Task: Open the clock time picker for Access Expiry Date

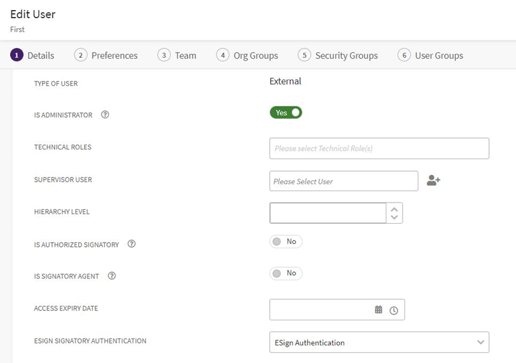Action: tap(394, 310)
